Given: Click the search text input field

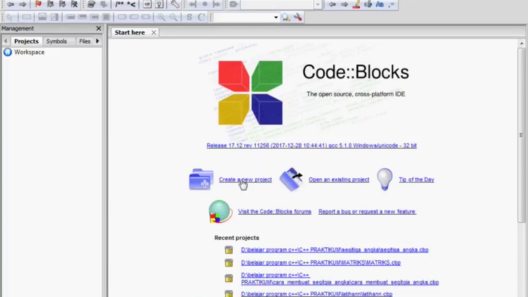Looking at the screenshot, I should tap(243, 17).
